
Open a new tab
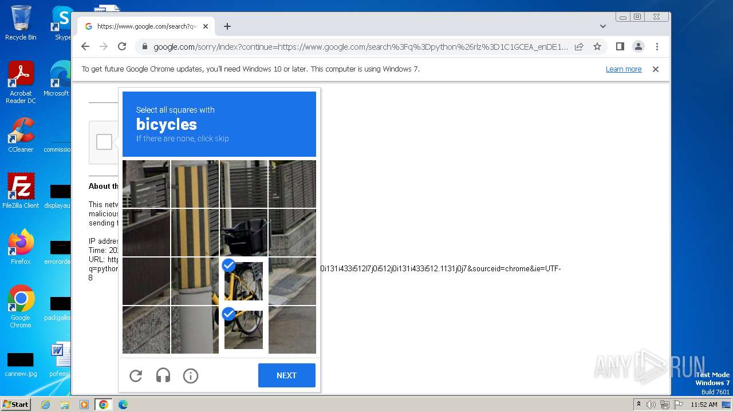[x=227, y=26]
